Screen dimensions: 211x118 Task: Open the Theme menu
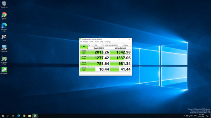point(97,42)
